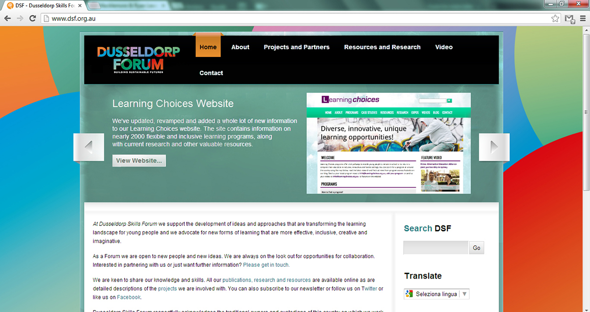Follow the projects link
The image size is (590, 312).
(168, 288)
